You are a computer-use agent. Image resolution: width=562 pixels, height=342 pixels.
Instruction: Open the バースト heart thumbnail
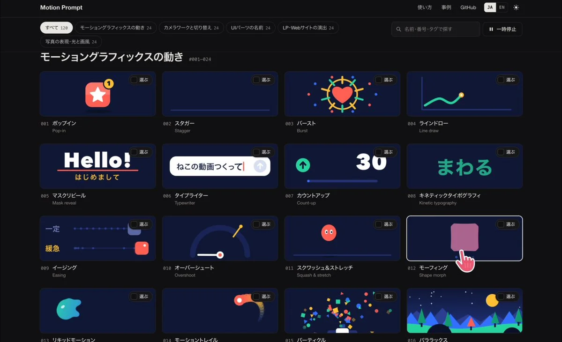pos(342,94)
